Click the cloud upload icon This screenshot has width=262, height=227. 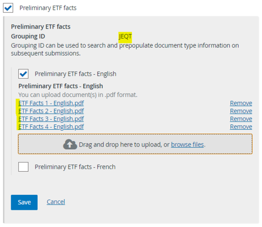click(x=70, y=144)
